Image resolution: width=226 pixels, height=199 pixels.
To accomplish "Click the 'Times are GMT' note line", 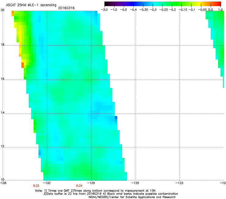I will point(95,191).
